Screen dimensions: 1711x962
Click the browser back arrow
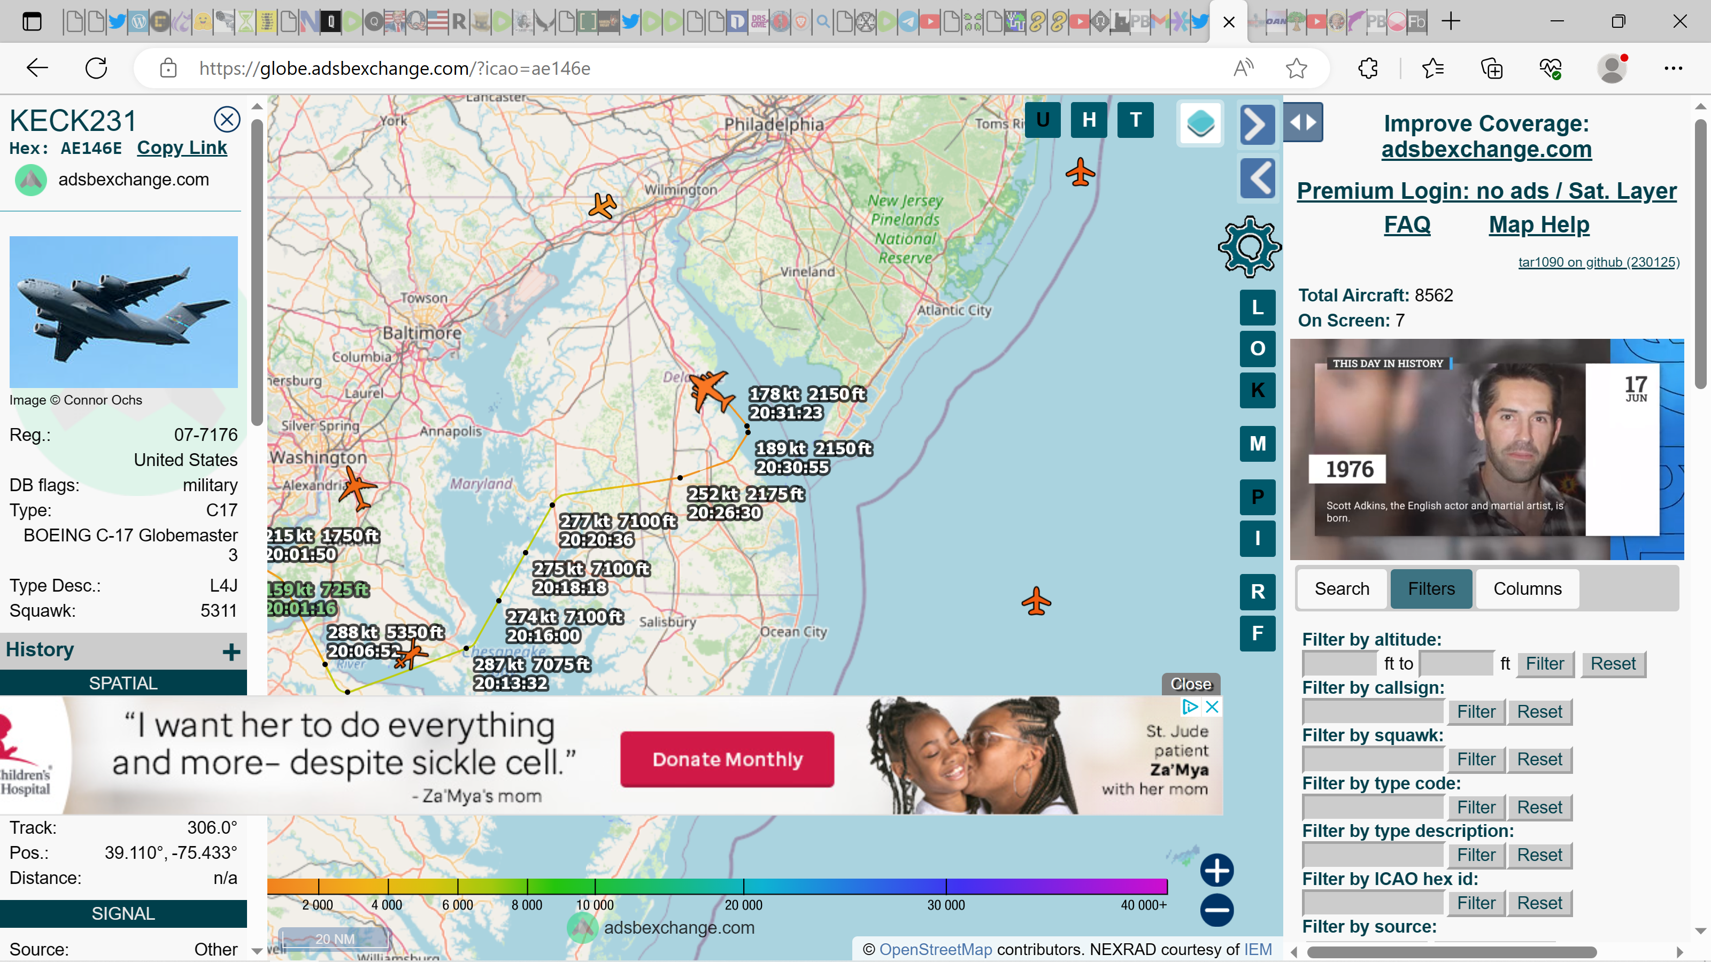pyautogui.click(x=37, y=68)
